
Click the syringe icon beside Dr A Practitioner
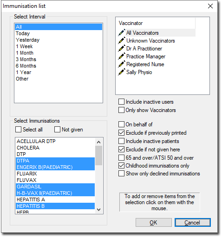(122, 48)
